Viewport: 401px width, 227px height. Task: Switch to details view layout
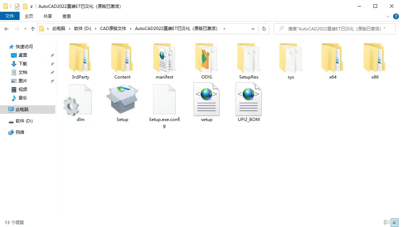coord(387,222)
